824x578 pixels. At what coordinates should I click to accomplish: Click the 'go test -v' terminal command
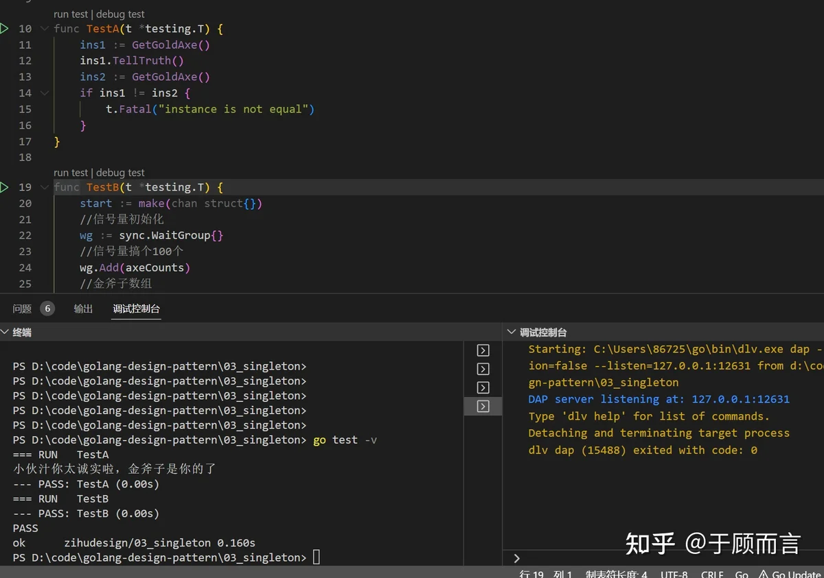(345, 440)
